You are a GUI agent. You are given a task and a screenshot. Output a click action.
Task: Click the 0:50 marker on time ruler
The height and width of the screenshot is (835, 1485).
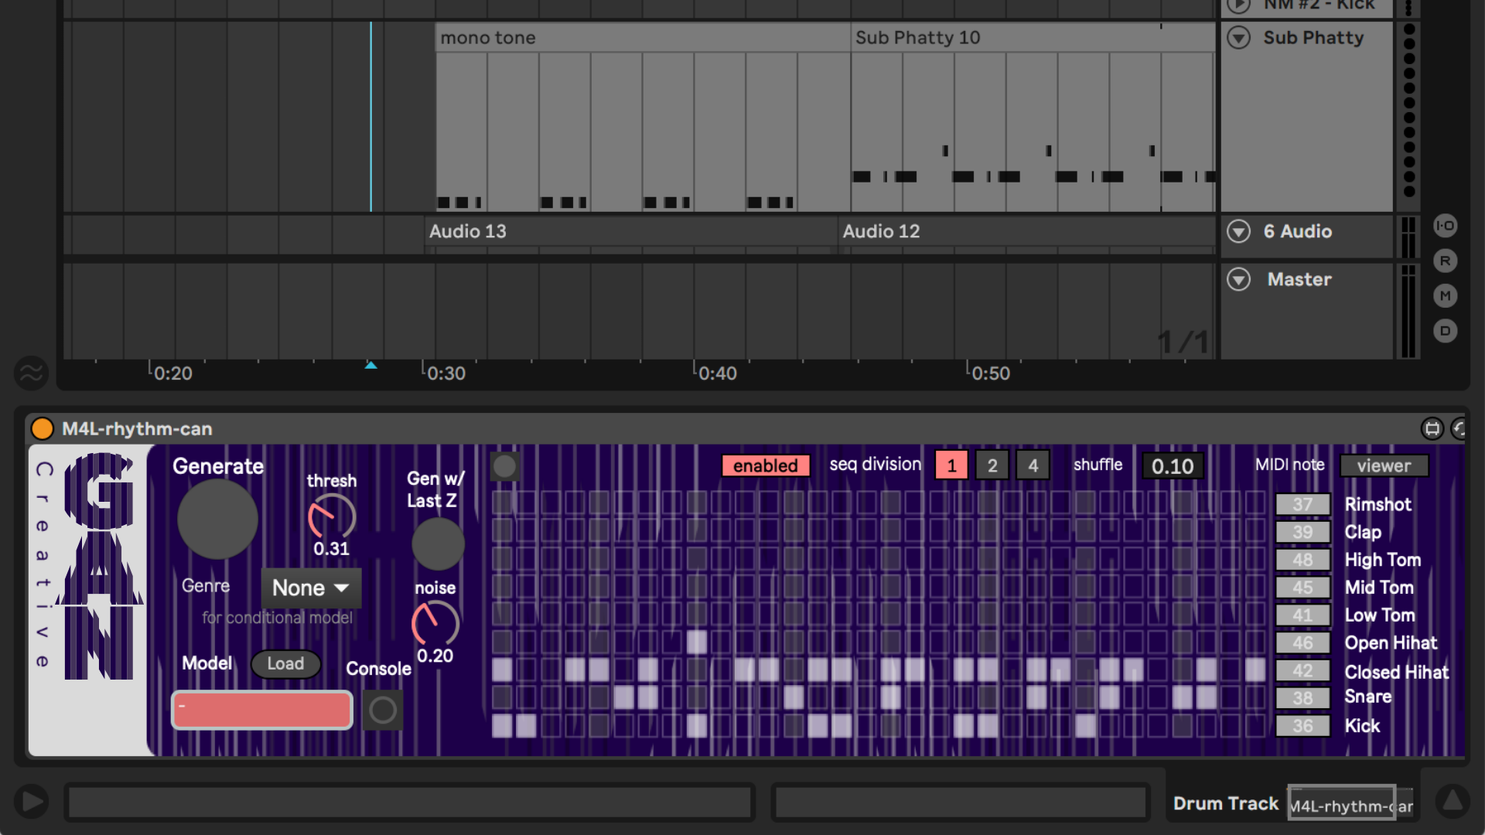point(990,373)
